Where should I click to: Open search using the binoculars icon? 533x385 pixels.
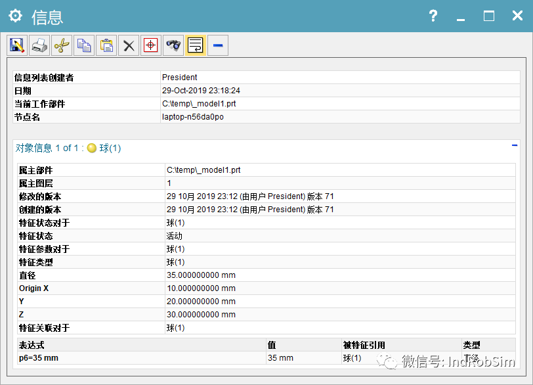point(173,45)
